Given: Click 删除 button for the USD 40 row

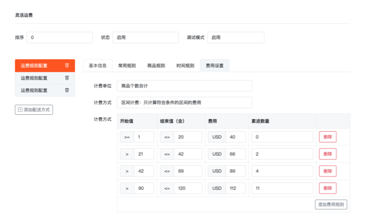Looking at the screenshot, I should coord(328,137).
